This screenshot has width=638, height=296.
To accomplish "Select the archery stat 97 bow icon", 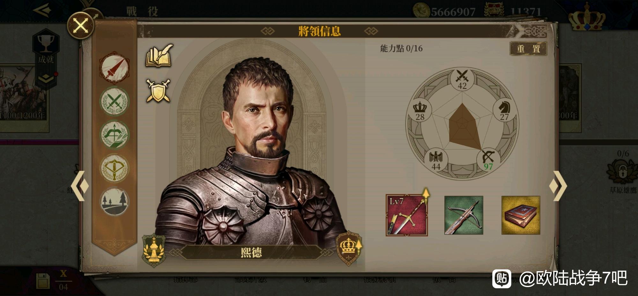I will (488, 160).
